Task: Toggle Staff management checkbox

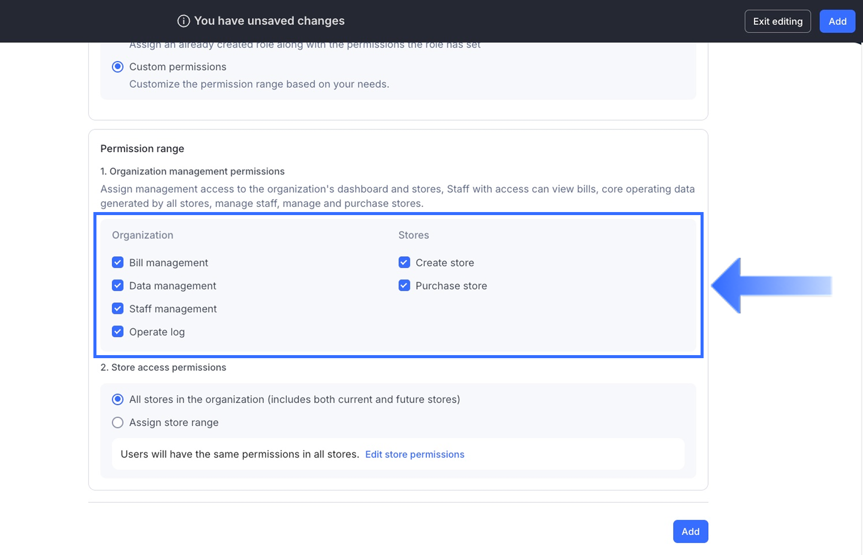Action: click(118, 309)
